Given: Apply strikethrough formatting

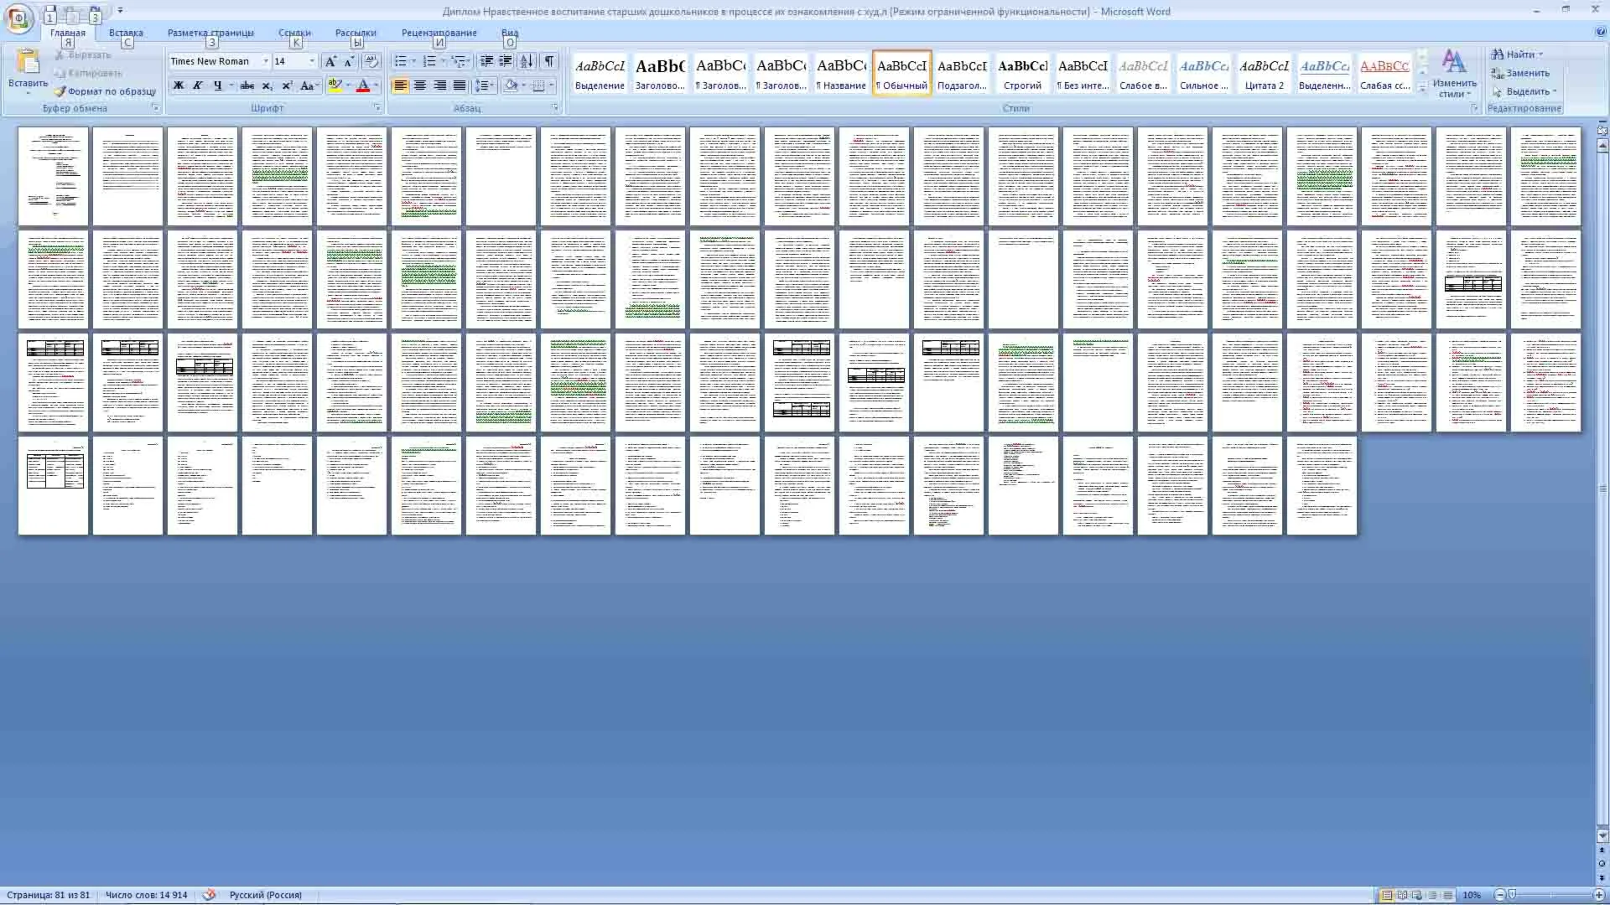Looking at the screenshot, I should [247, 85].
